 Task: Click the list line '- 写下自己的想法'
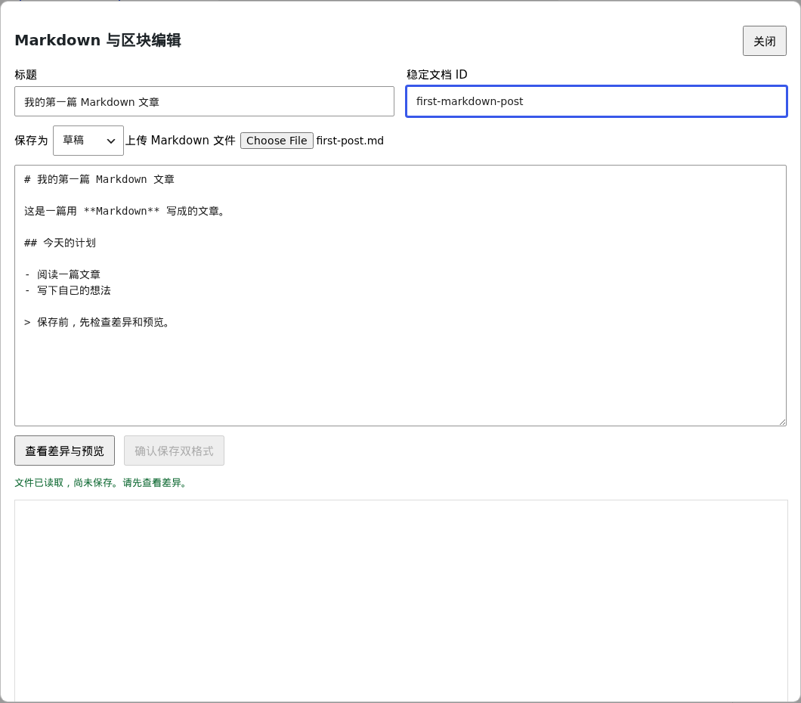[x=67, y=290]
